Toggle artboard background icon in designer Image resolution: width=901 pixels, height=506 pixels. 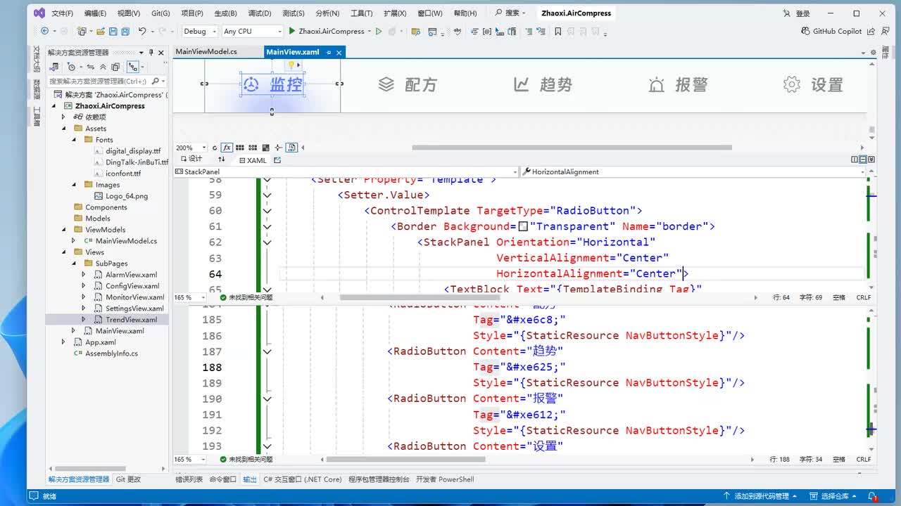265,148
